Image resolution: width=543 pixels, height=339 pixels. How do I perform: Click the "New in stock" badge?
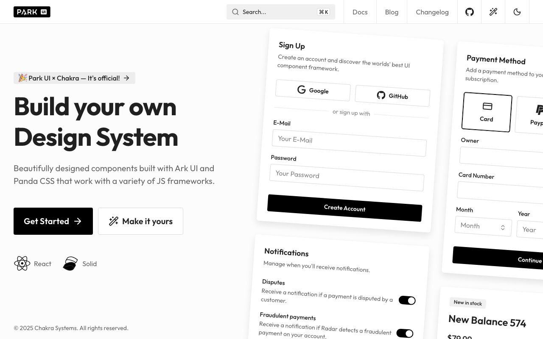(468, 303)
